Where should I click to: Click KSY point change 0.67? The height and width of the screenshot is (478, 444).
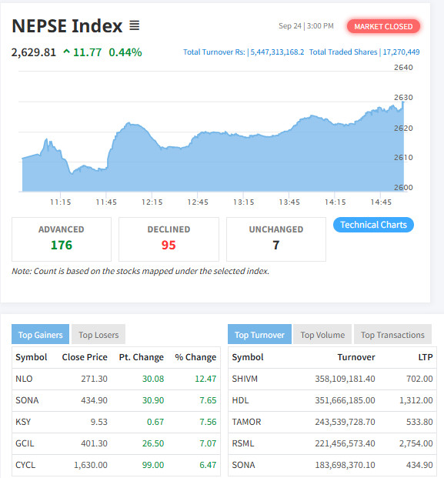(x=155, y=422)
